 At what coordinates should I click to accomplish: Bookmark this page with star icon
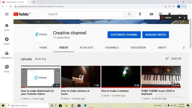[x=174, y=7]
